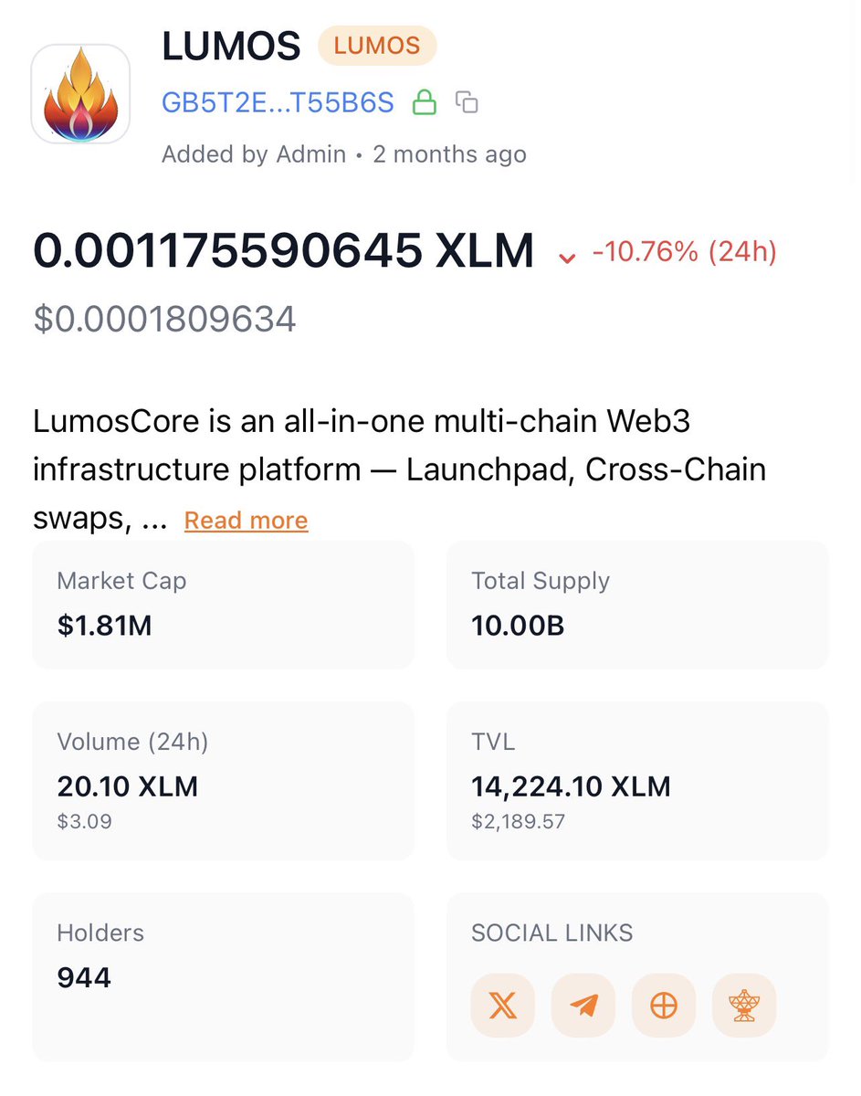
Task: Tap the TVL card
Action: tap(636, 780)
